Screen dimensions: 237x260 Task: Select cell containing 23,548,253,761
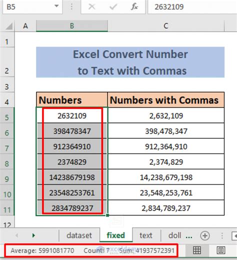tap(166, 192)
